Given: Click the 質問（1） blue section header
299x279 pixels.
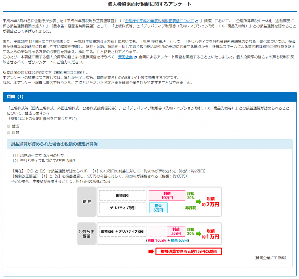Looking at the screenshot, I should pos(149,97).
